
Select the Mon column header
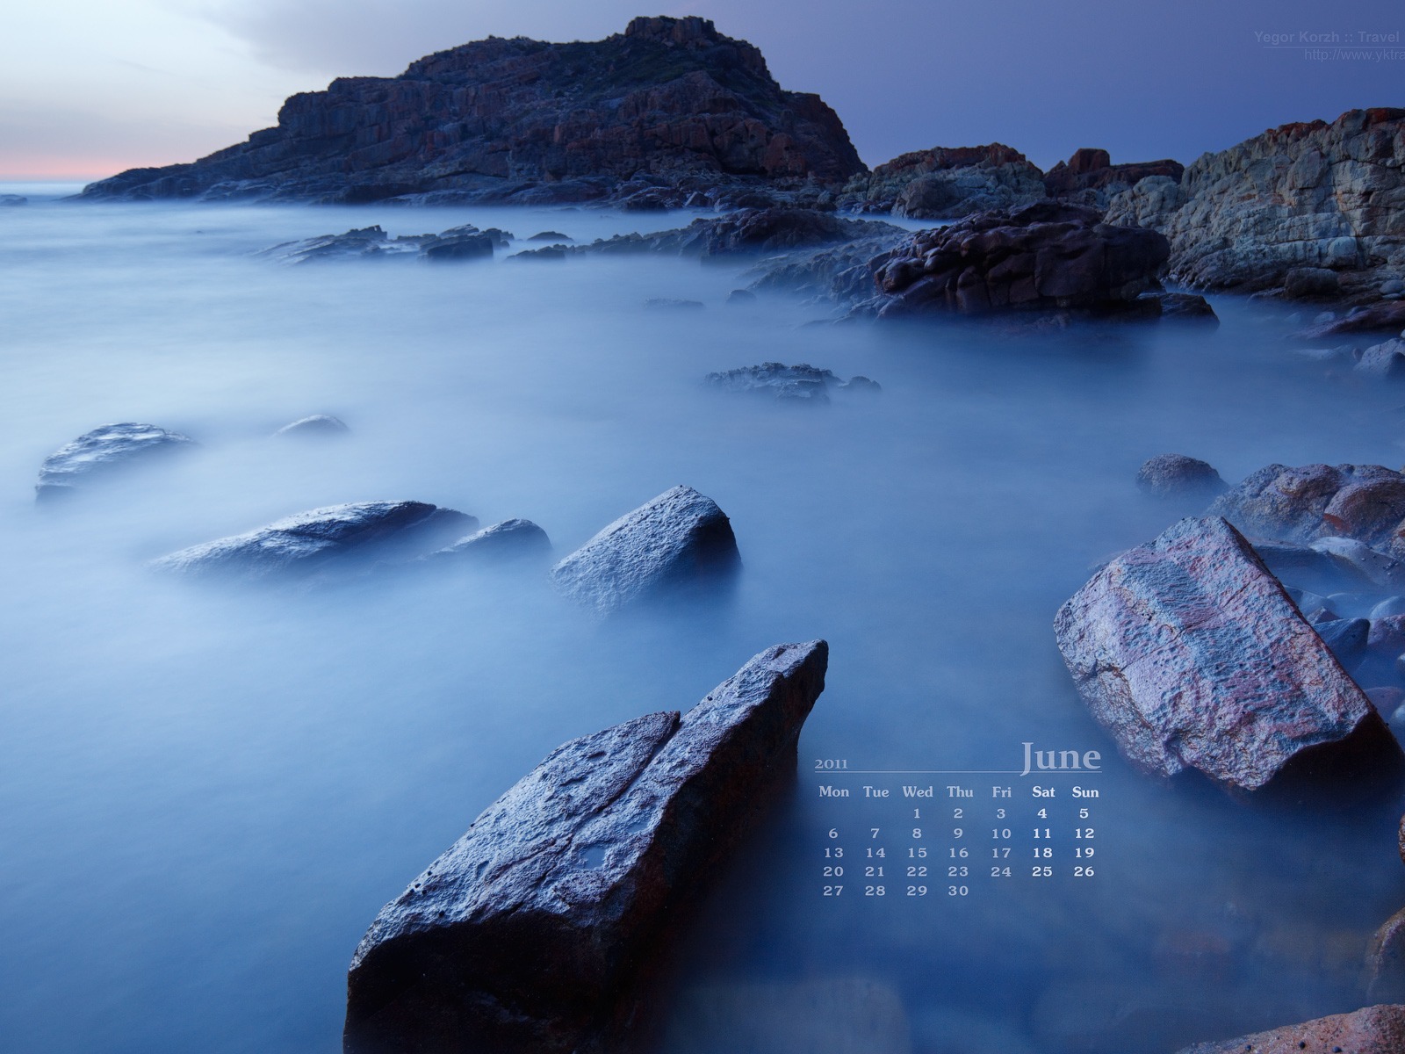(x=833, y=791)
